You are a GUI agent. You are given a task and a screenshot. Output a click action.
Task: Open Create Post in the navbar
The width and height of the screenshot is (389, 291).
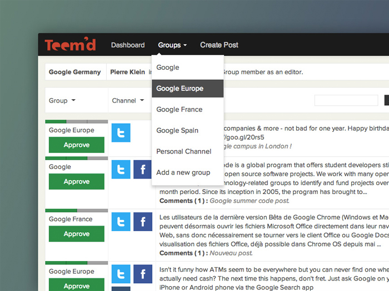(219, 45)
